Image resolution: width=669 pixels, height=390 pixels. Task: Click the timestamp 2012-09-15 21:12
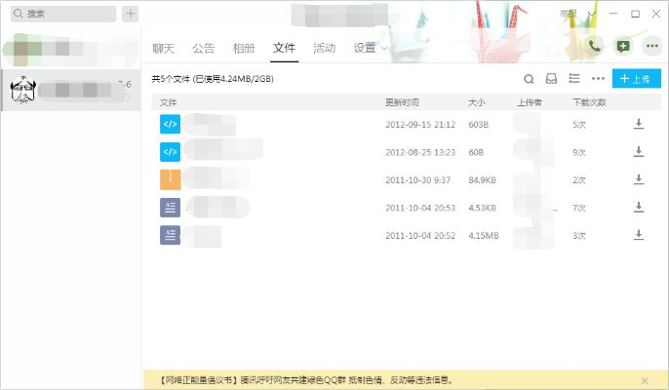point(420,125)
